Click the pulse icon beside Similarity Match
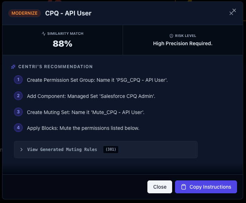Screen dimensions: 246x203 tap(44, 34)
